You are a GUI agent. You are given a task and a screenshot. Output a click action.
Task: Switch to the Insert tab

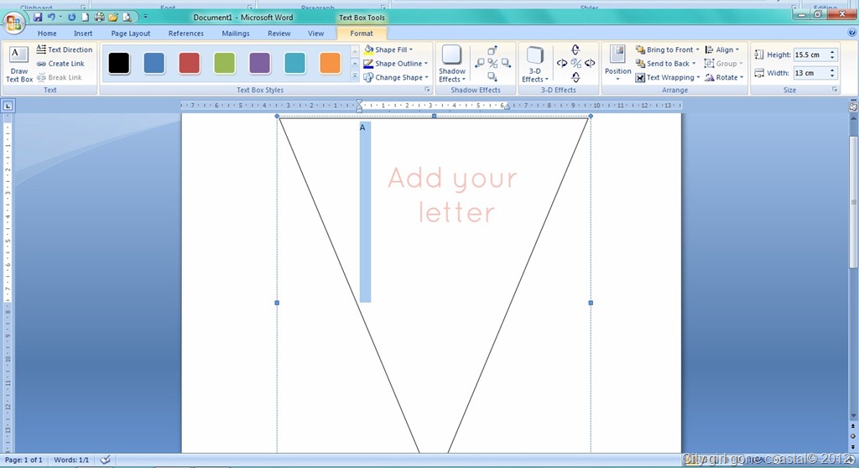83,34
